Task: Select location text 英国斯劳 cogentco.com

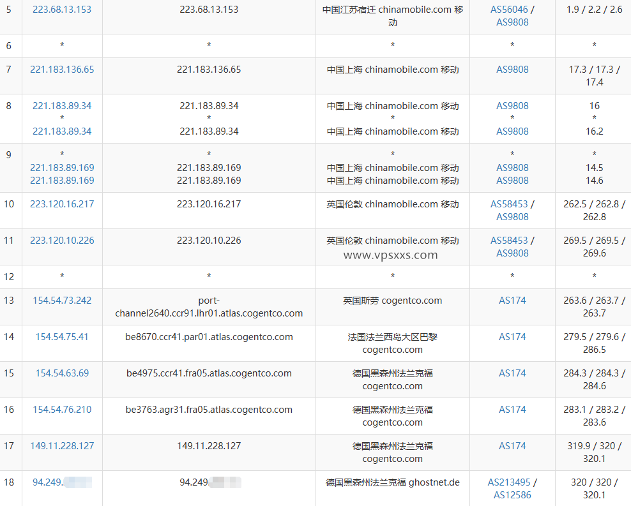Action: coord(392,301)
